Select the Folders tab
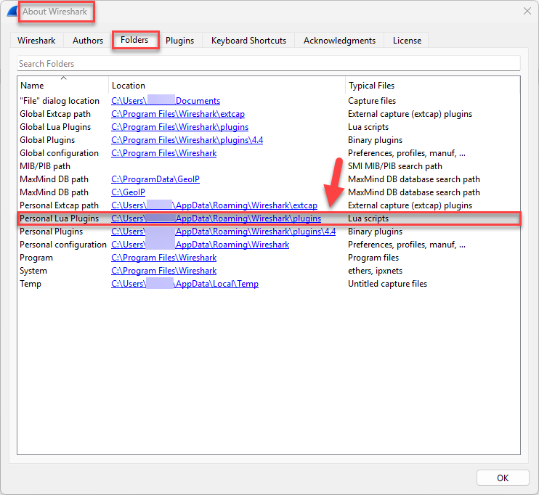Viewport: 539px width, 495px height. click(134, 40)
